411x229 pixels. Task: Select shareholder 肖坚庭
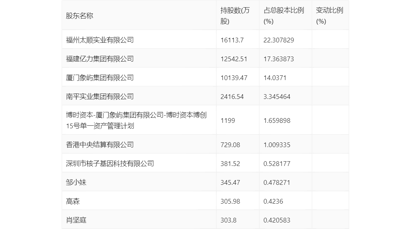[76, 220]
